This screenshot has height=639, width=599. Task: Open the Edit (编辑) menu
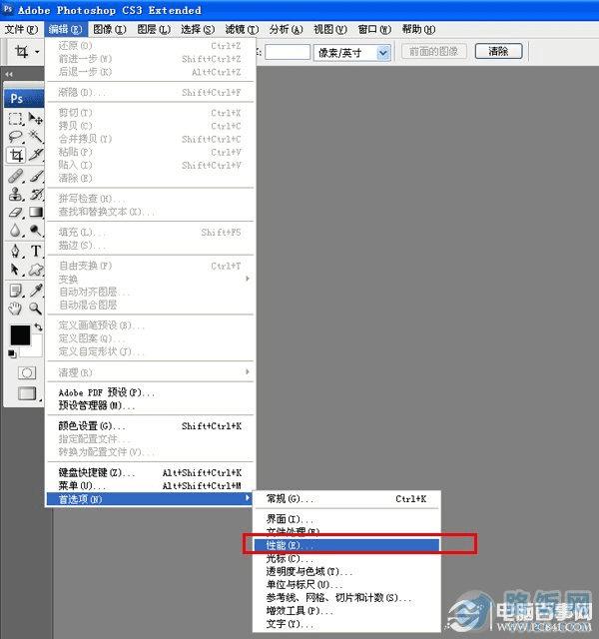tap(65, 29)
